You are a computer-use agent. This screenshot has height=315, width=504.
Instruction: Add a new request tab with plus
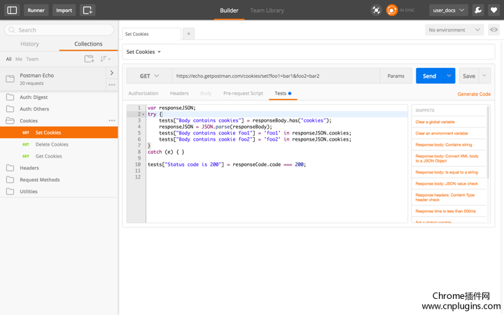pyautogui.click(x=189, y=34)
